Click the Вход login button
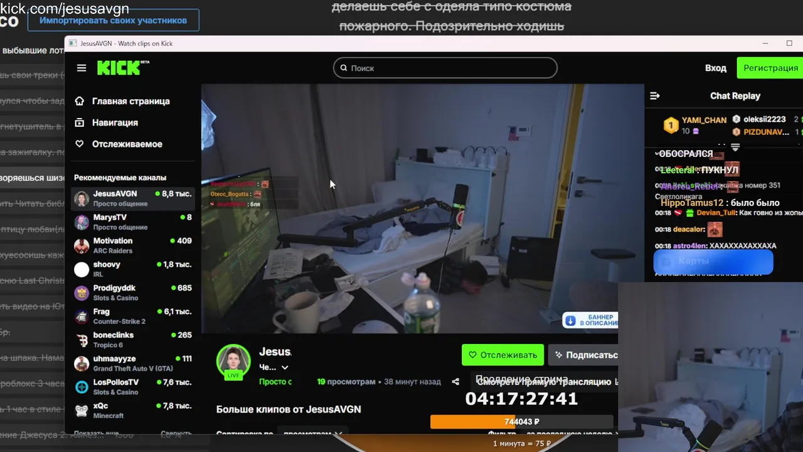803x452 pixels. click(715, 68)
